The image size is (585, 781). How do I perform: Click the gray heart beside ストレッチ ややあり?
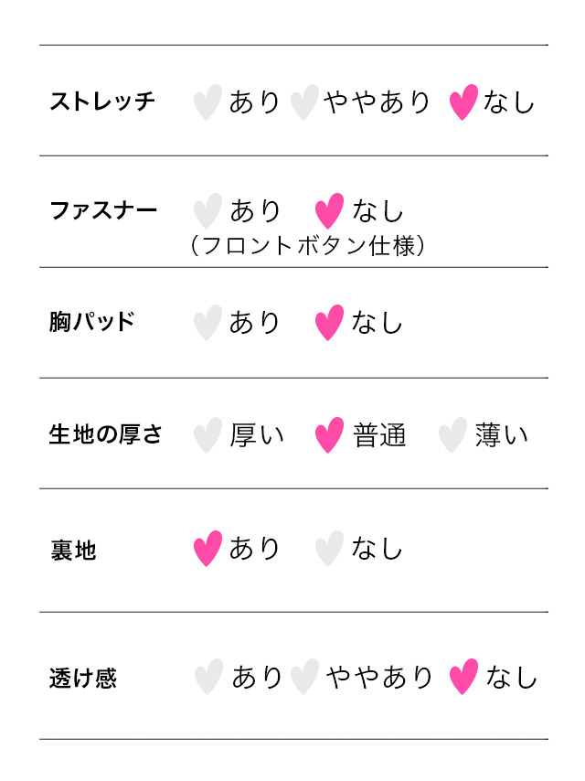(x=303, y=102)
